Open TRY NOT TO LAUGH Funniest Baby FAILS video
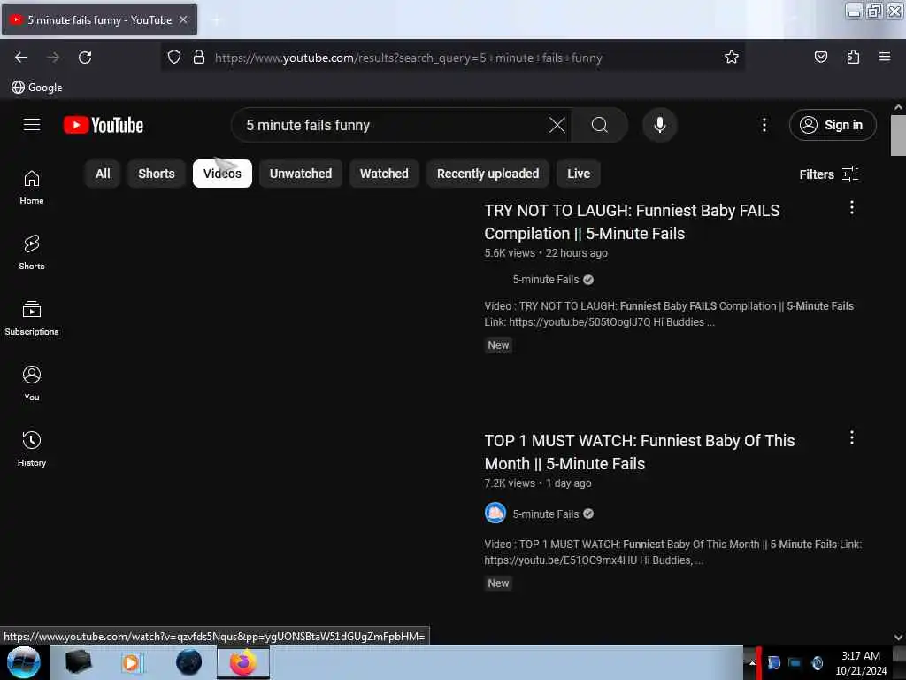Viewport: 906px width, 680px height. point(632,222)
